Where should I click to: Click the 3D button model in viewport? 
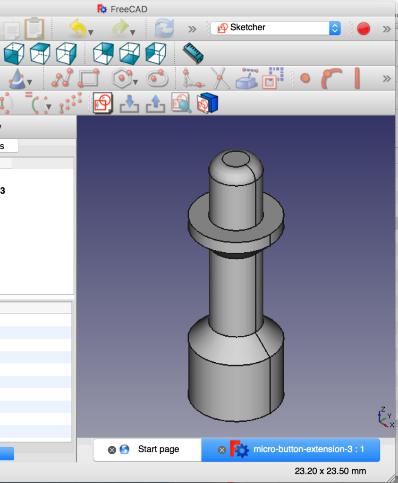[x=236, y=292]
